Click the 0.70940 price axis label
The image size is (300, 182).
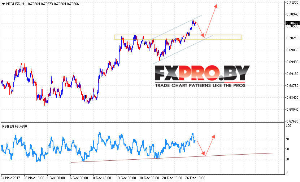point(292,14)
